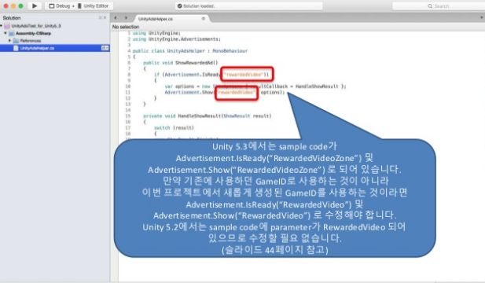485x283 pixels.
Task: Expand the References folder
Action: pyautogui.click(x=10, y=41)
